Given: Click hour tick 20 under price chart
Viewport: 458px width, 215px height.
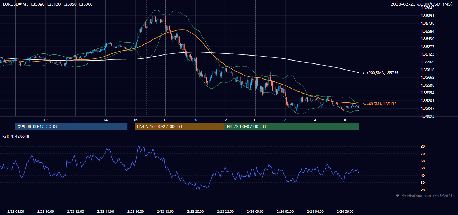Looking at the screenshot, I should [195, 120].
